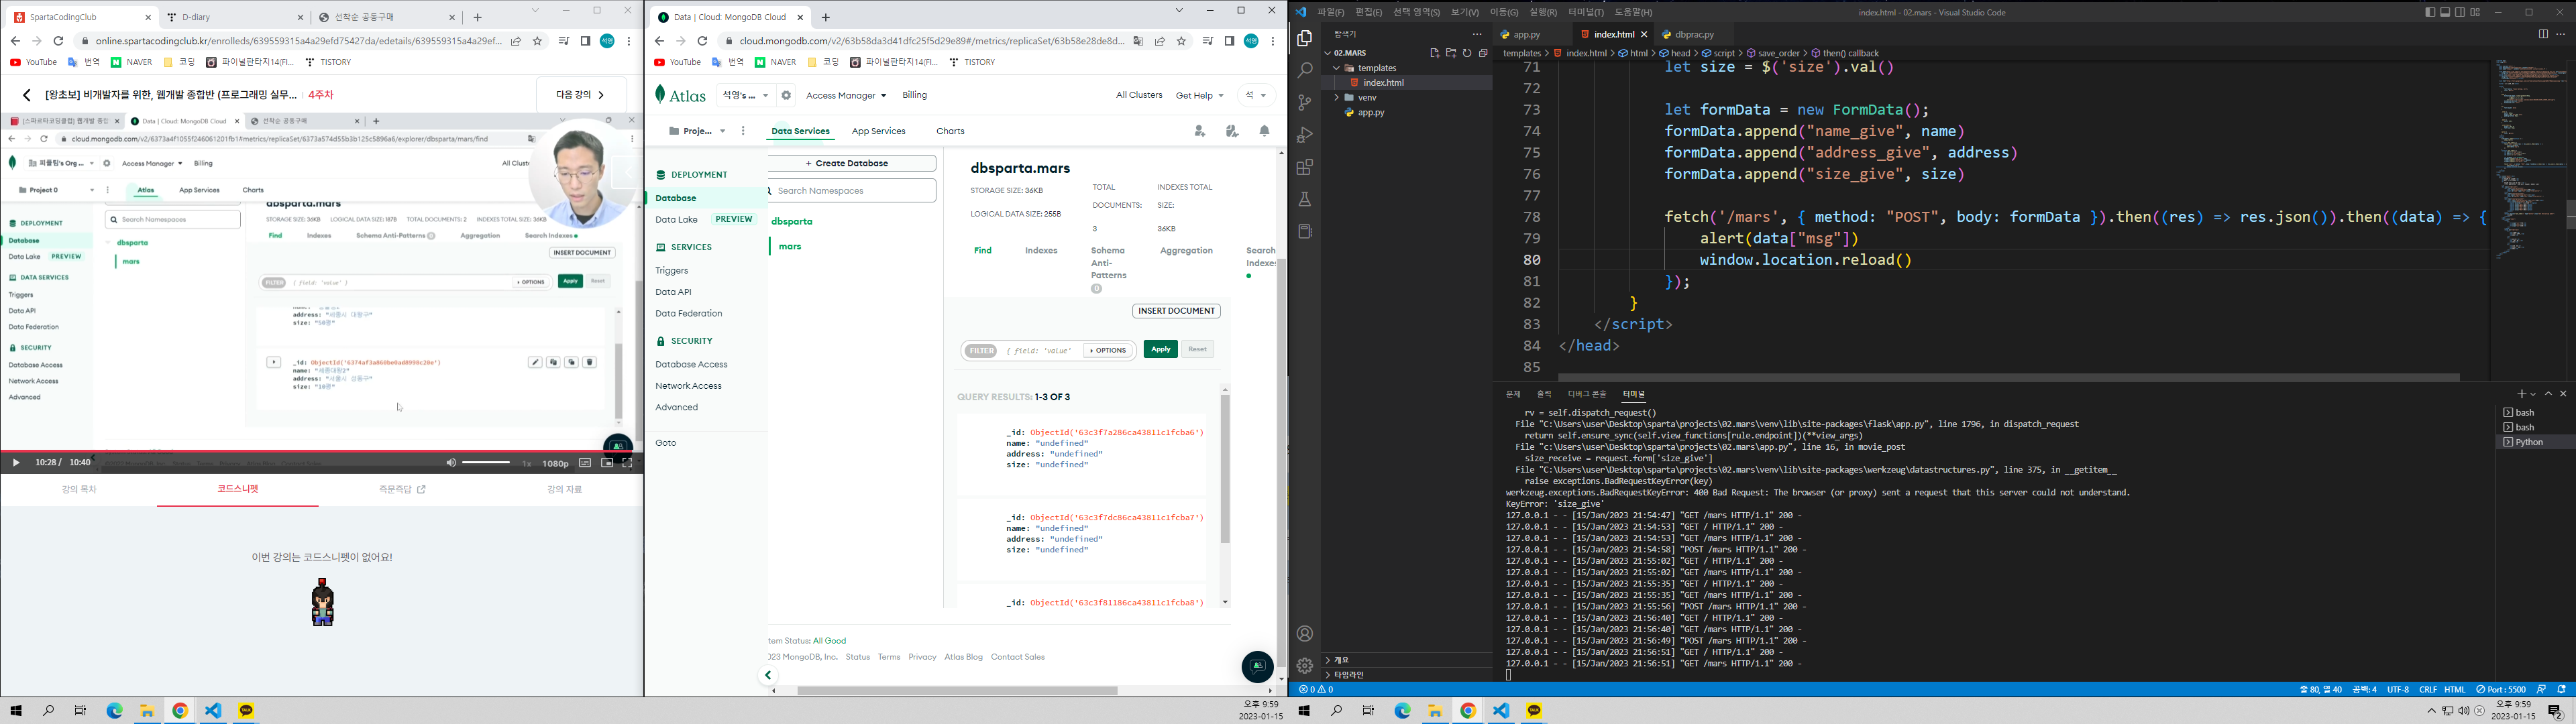2576x724 pixels.
Task: Collapse the templates folder in explorer
Action: click(x=1336, y=68)
